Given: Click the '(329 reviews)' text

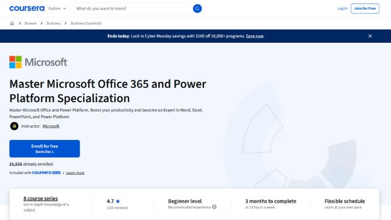Looking at the screenshot, I should [x=117, y=208].
